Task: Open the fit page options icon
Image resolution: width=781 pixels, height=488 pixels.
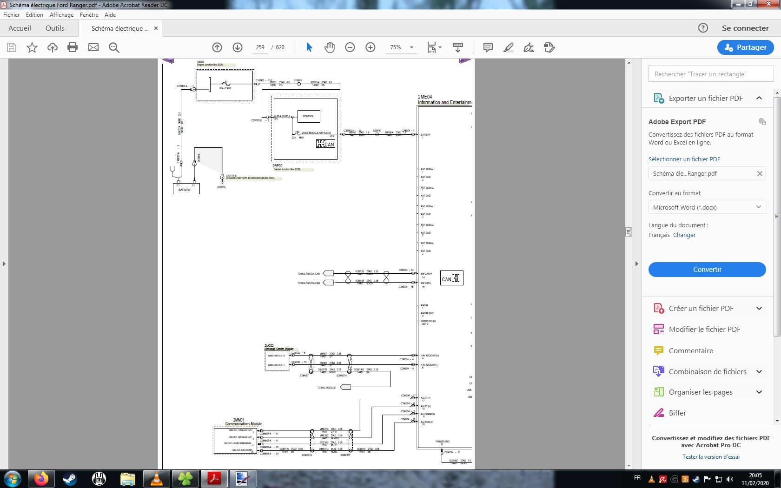Action: [x=434, y=47]
